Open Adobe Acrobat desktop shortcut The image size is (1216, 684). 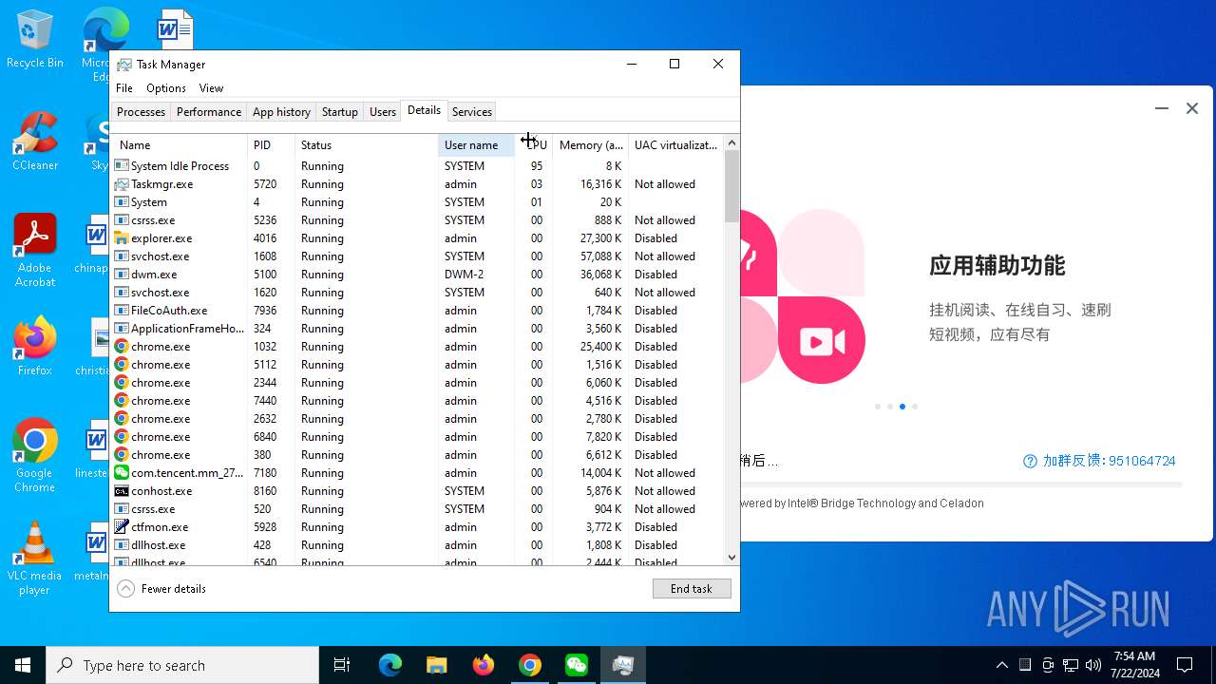[x=34, y=251]
